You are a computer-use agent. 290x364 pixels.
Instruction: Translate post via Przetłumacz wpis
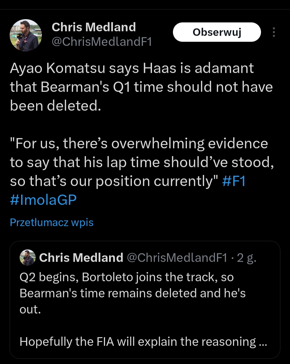[x=52, y=222]
